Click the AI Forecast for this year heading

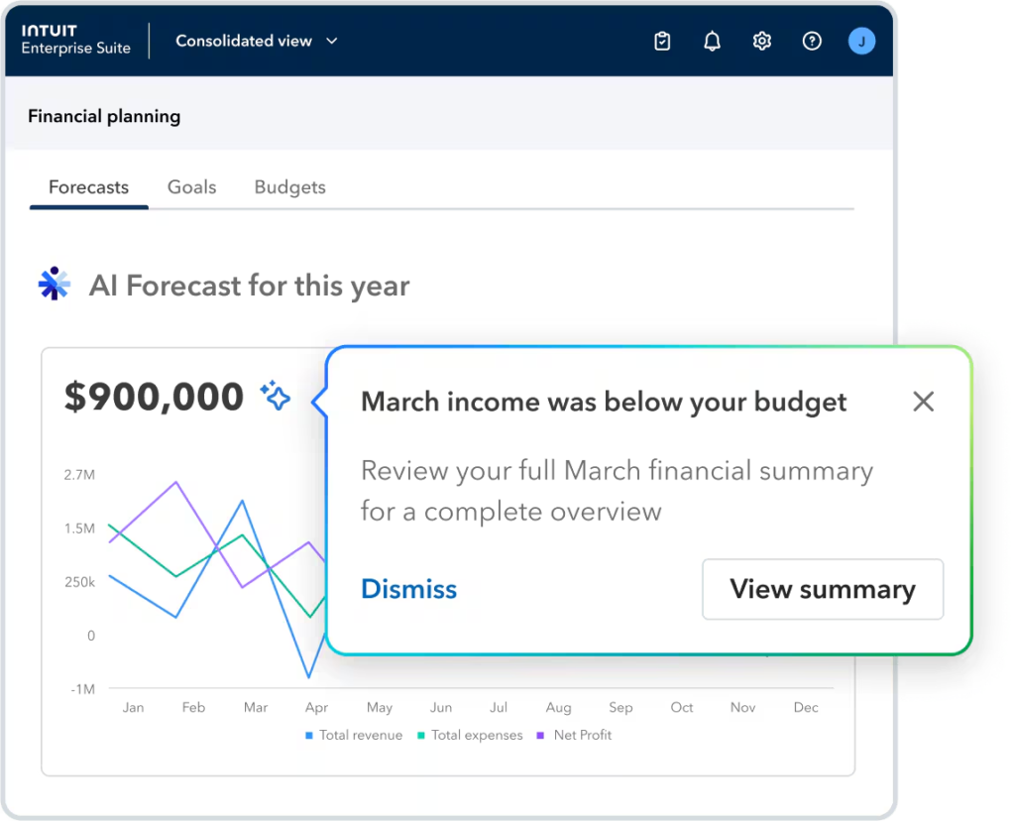249,286
